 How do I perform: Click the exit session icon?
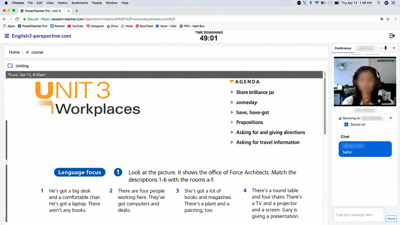(392, 36)
